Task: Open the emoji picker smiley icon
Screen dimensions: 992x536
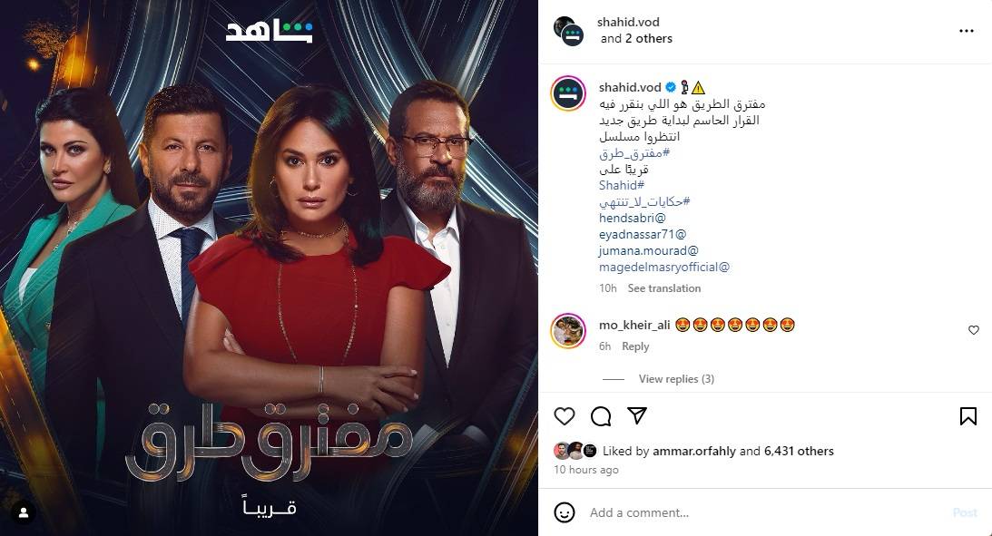Action: [565, 512]
